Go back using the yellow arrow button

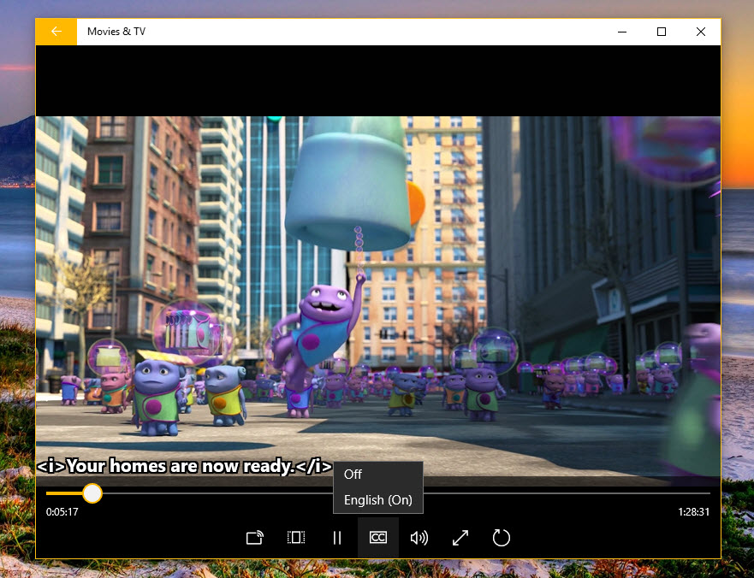56,32
